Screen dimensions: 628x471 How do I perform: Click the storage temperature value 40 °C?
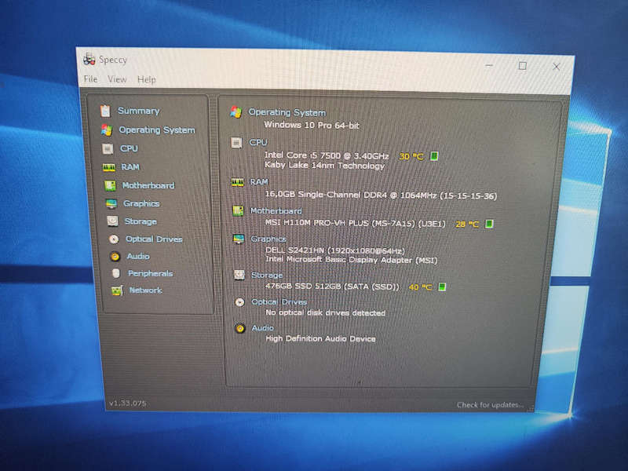(420, 287)
